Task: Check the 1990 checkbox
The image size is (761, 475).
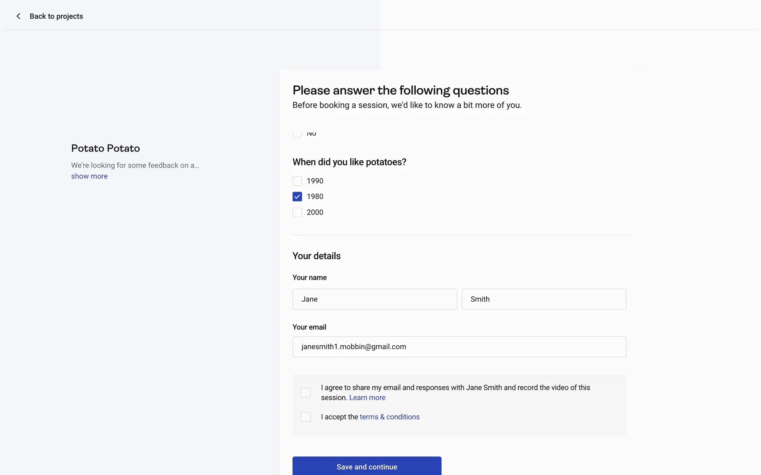Action: coord(297,181)
